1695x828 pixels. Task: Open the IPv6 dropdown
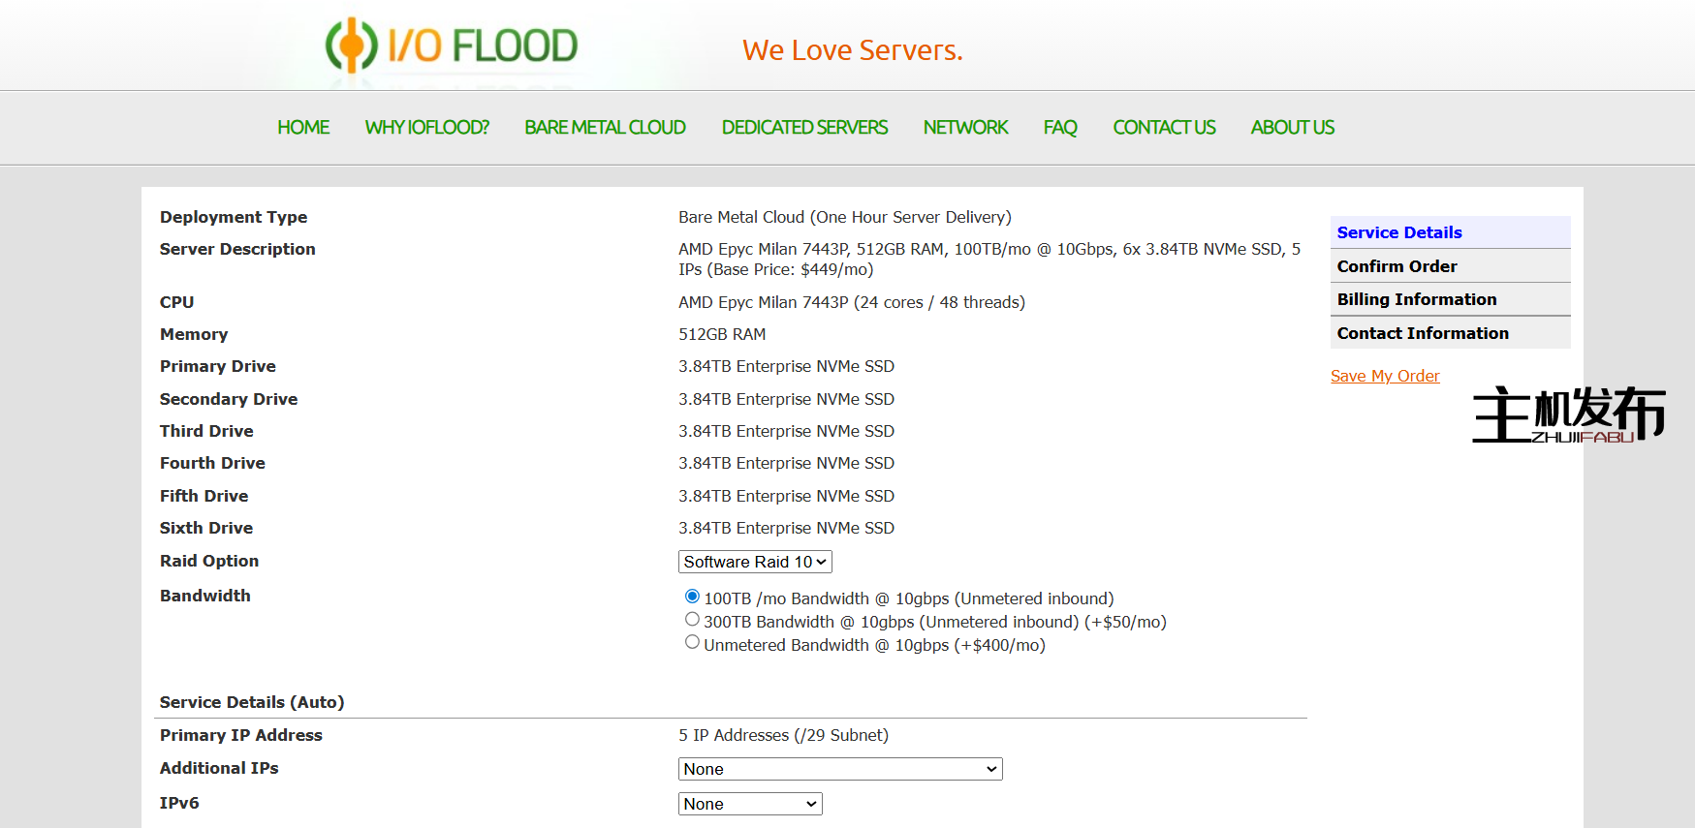pos(749,804)
